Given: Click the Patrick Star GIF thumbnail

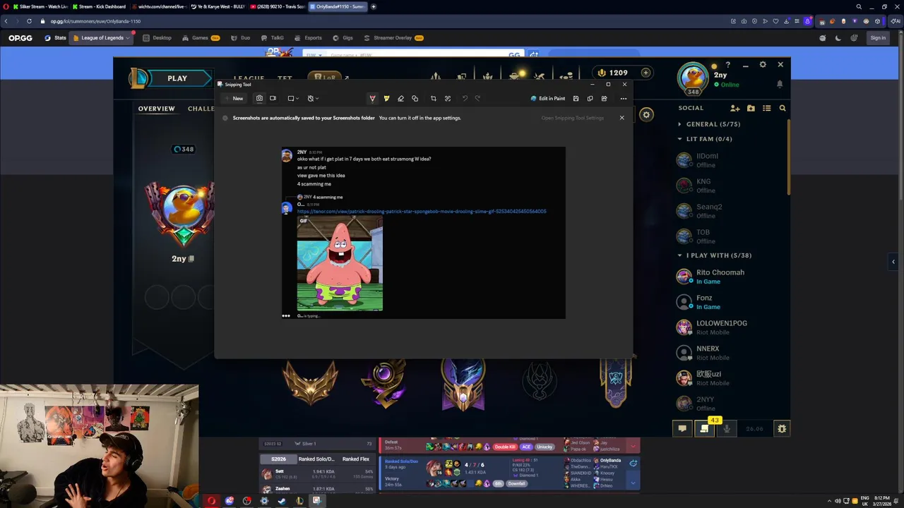Looking at the screenshot, I should tap(340, 264).
